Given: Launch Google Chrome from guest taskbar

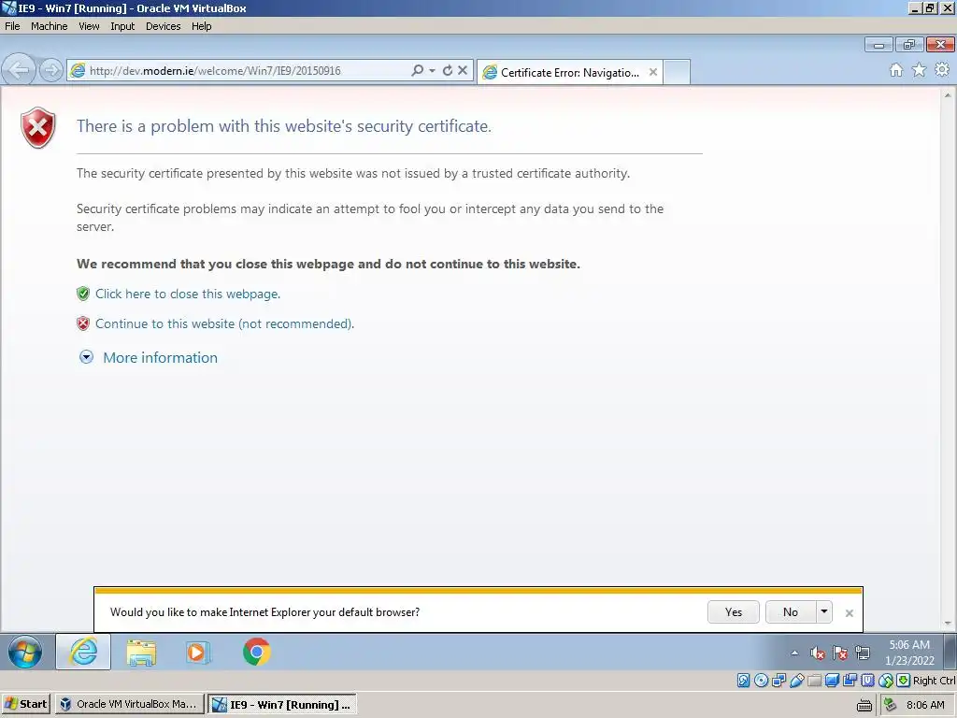Looking at the screenshot, I should click(x=256, y=652).
